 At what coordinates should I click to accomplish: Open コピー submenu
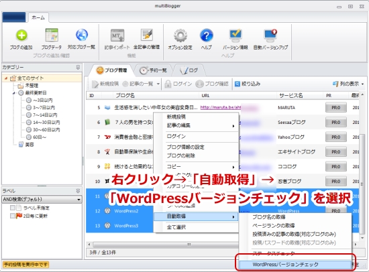pyautogui.click(x=196, y=167)
